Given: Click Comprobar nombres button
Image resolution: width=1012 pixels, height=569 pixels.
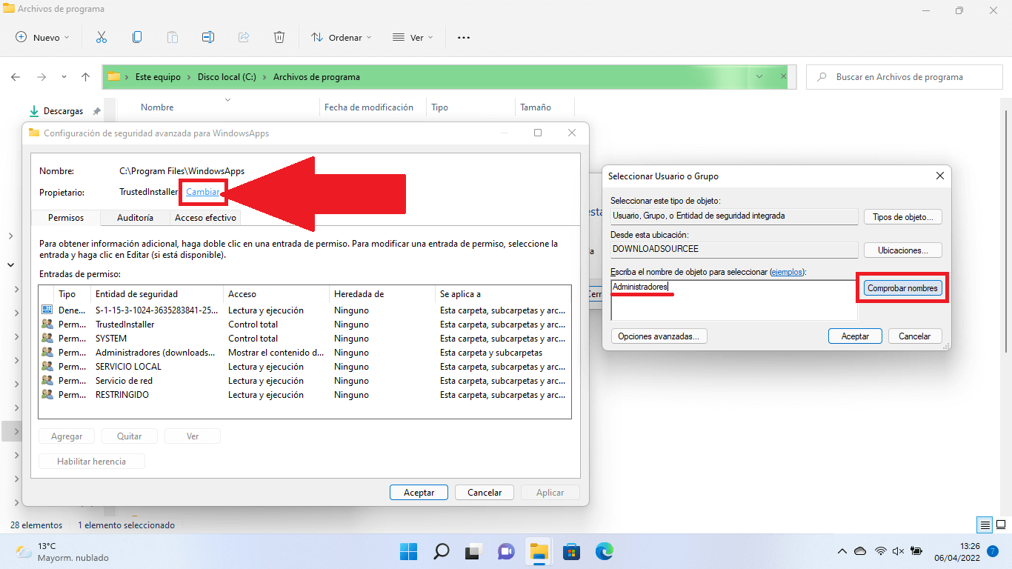Looking at the screenshot, I should (902, 288).
